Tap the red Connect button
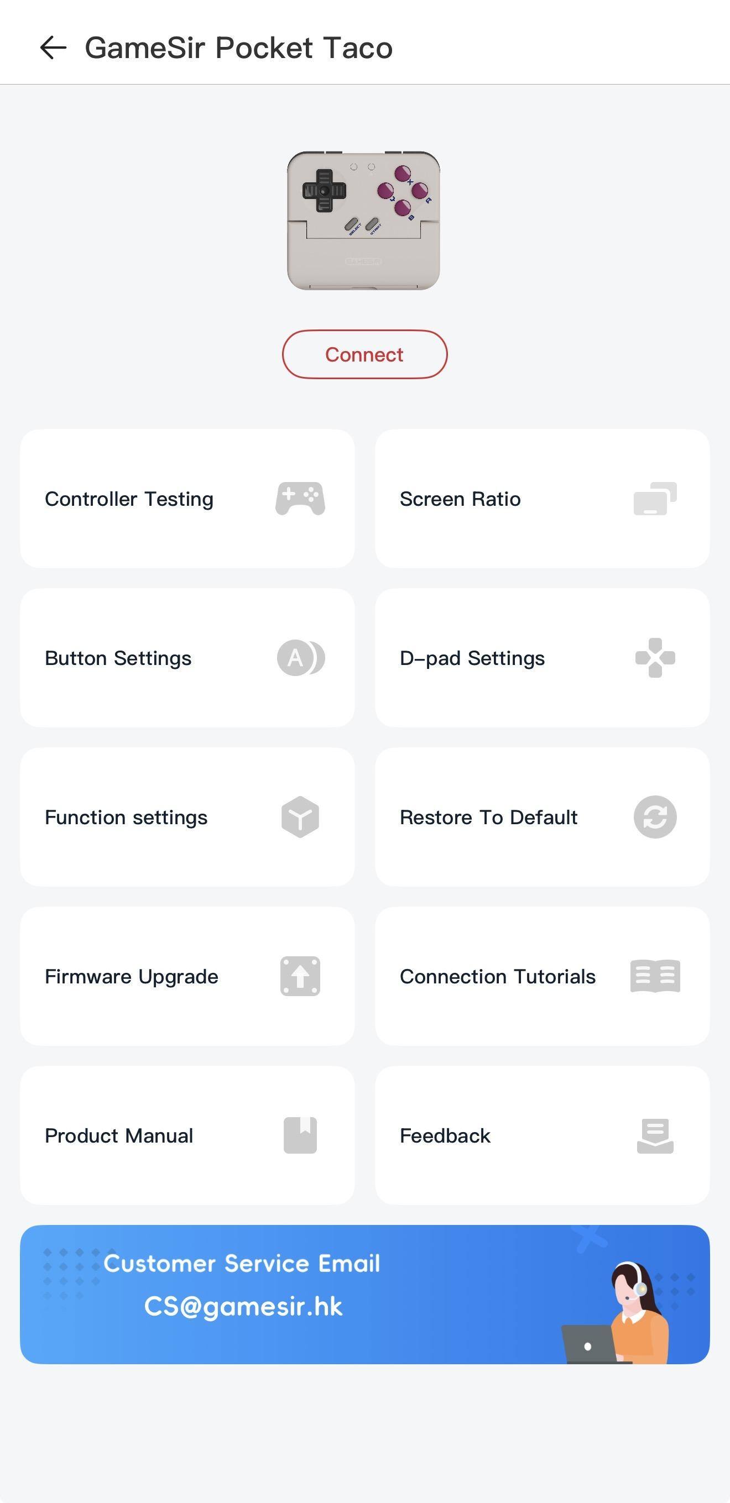The width and height of the screenshot is (730, 1503). tap(364, 354)
